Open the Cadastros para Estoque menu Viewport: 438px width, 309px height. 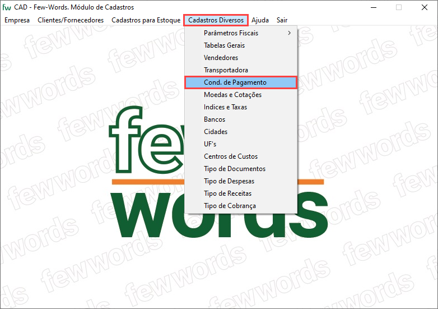point(146,20)
